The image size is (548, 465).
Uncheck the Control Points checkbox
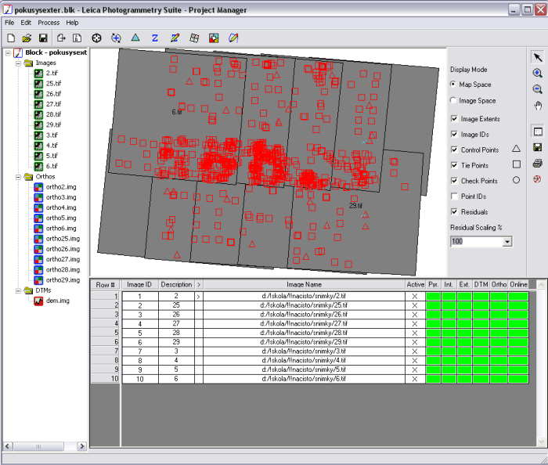pos(454,150)
